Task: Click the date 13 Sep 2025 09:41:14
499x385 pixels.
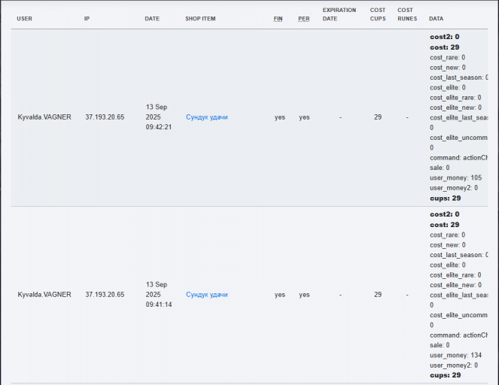Action: 159,295
